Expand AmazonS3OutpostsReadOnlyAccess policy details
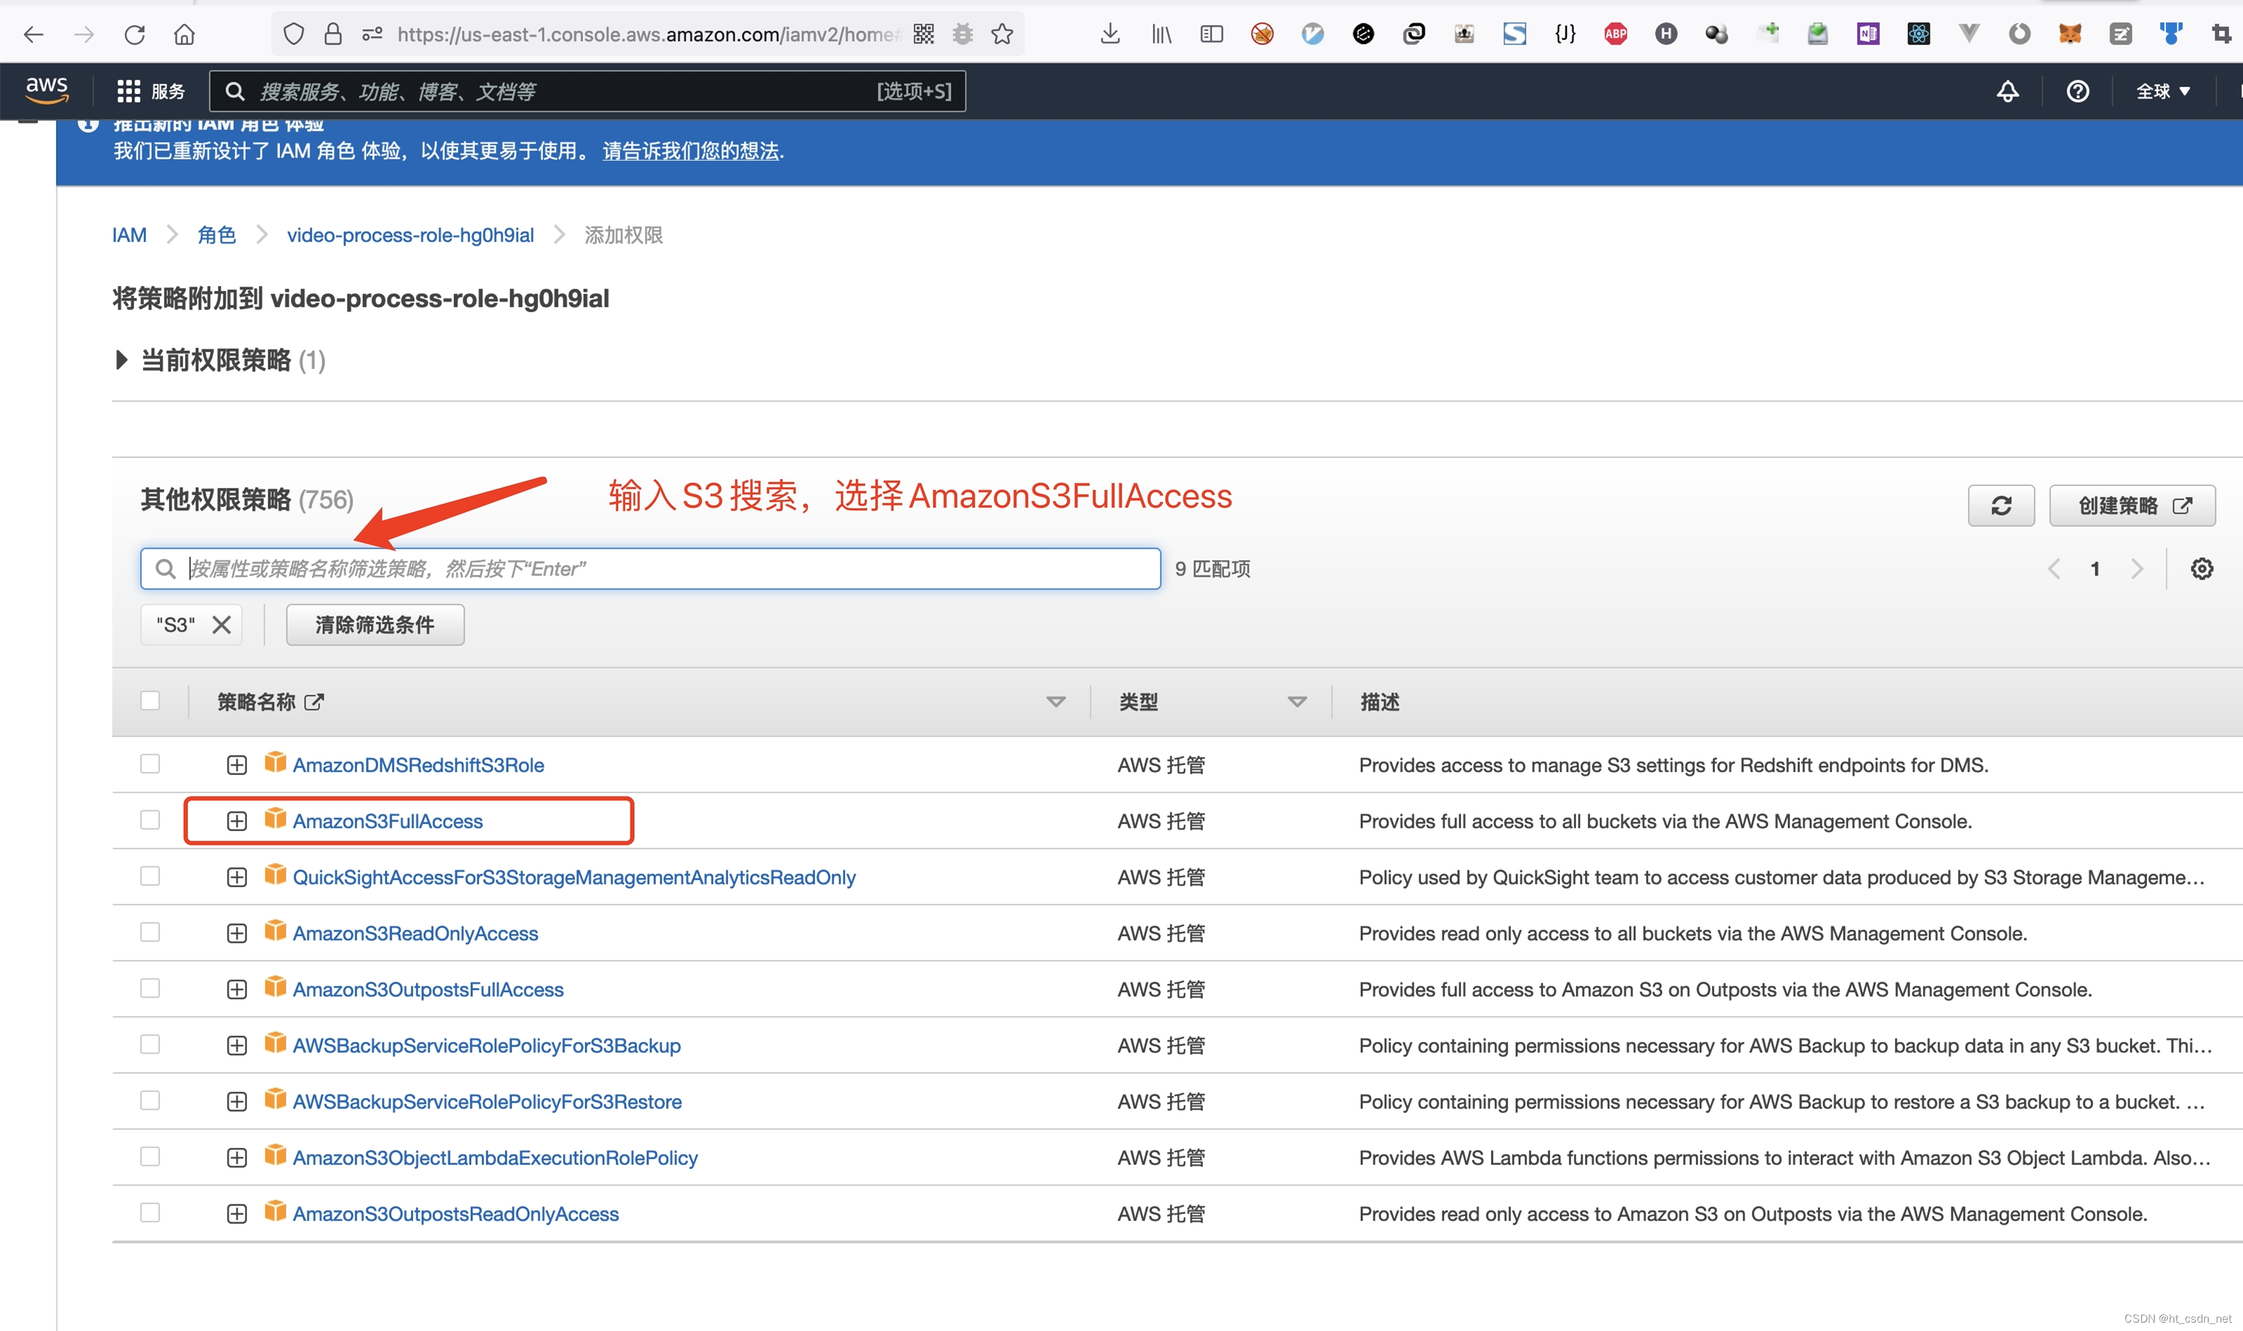 [x=237, y=1213]
